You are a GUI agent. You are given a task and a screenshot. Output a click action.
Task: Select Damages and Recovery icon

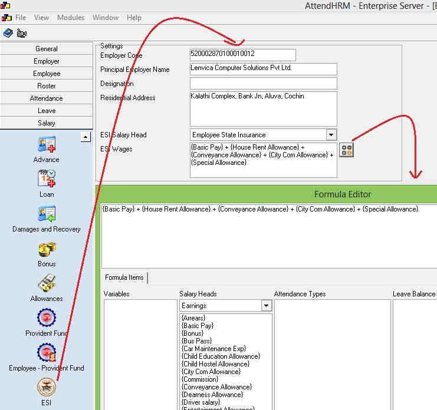[47, 214]
